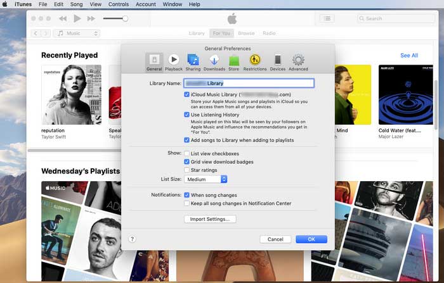Screen dimensions: 444x283
Task: Open the Store preferences pane
Action: (x=233, y=63)
